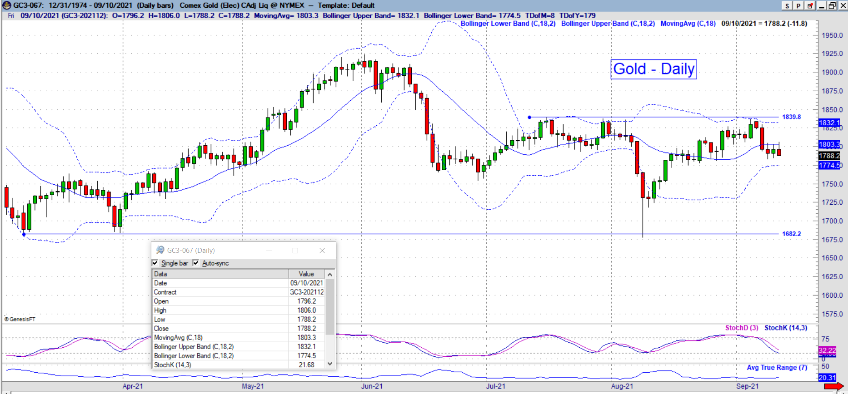The width and height of the screenshot is (848, 394).
Task: Click the Gold - Daily text annotation box
Action: [653, 69]
